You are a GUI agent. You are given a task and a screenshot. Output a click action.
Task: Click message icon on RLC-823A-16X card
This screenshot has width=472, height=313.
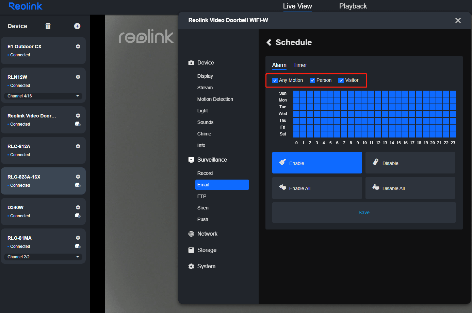(x=78, y=185)
